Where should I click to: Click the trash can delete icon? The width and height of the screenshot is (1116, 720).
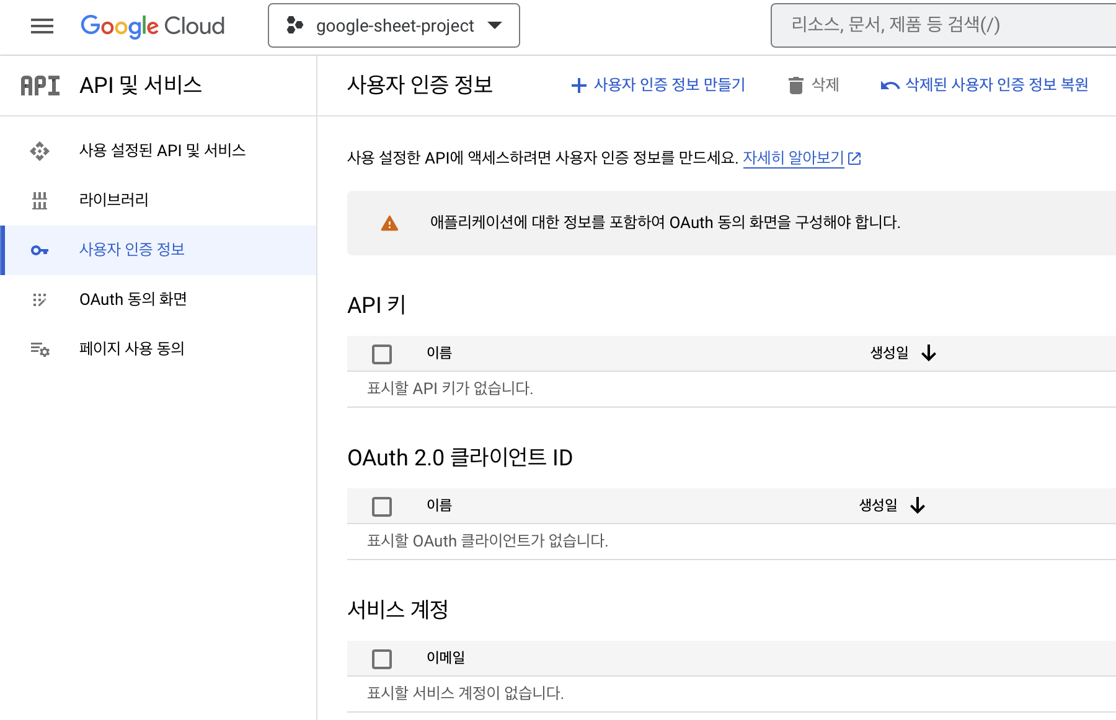(795, 86)
